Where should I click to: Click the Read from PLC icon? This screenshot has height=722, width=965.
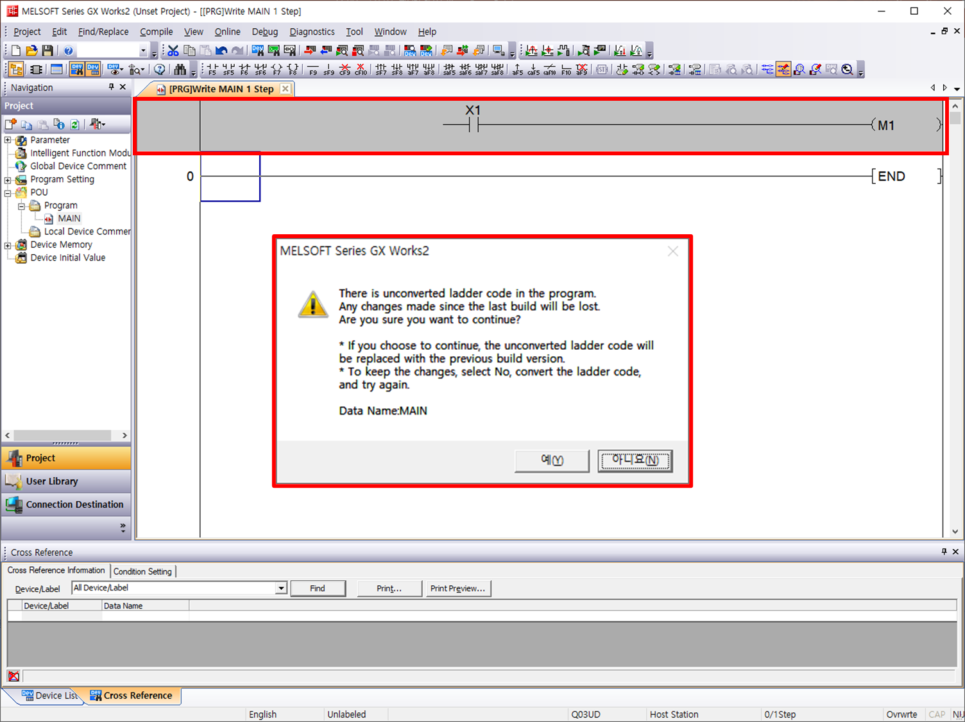coord(326,51)
